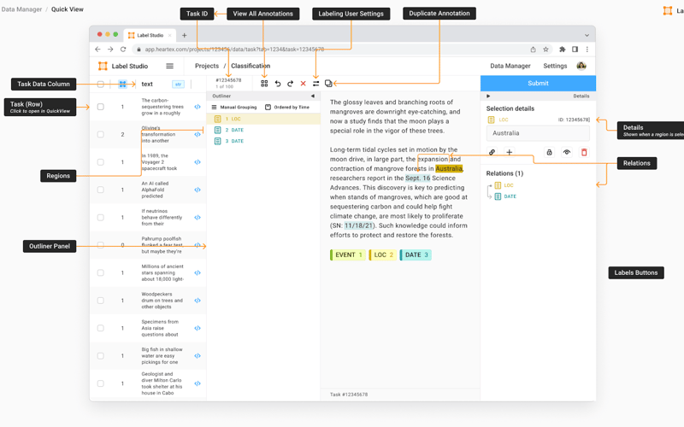Image resolution: width=684 pixels, height=427 pixels.
Task: Click the red X reset annotation icon
Action: 303,84
